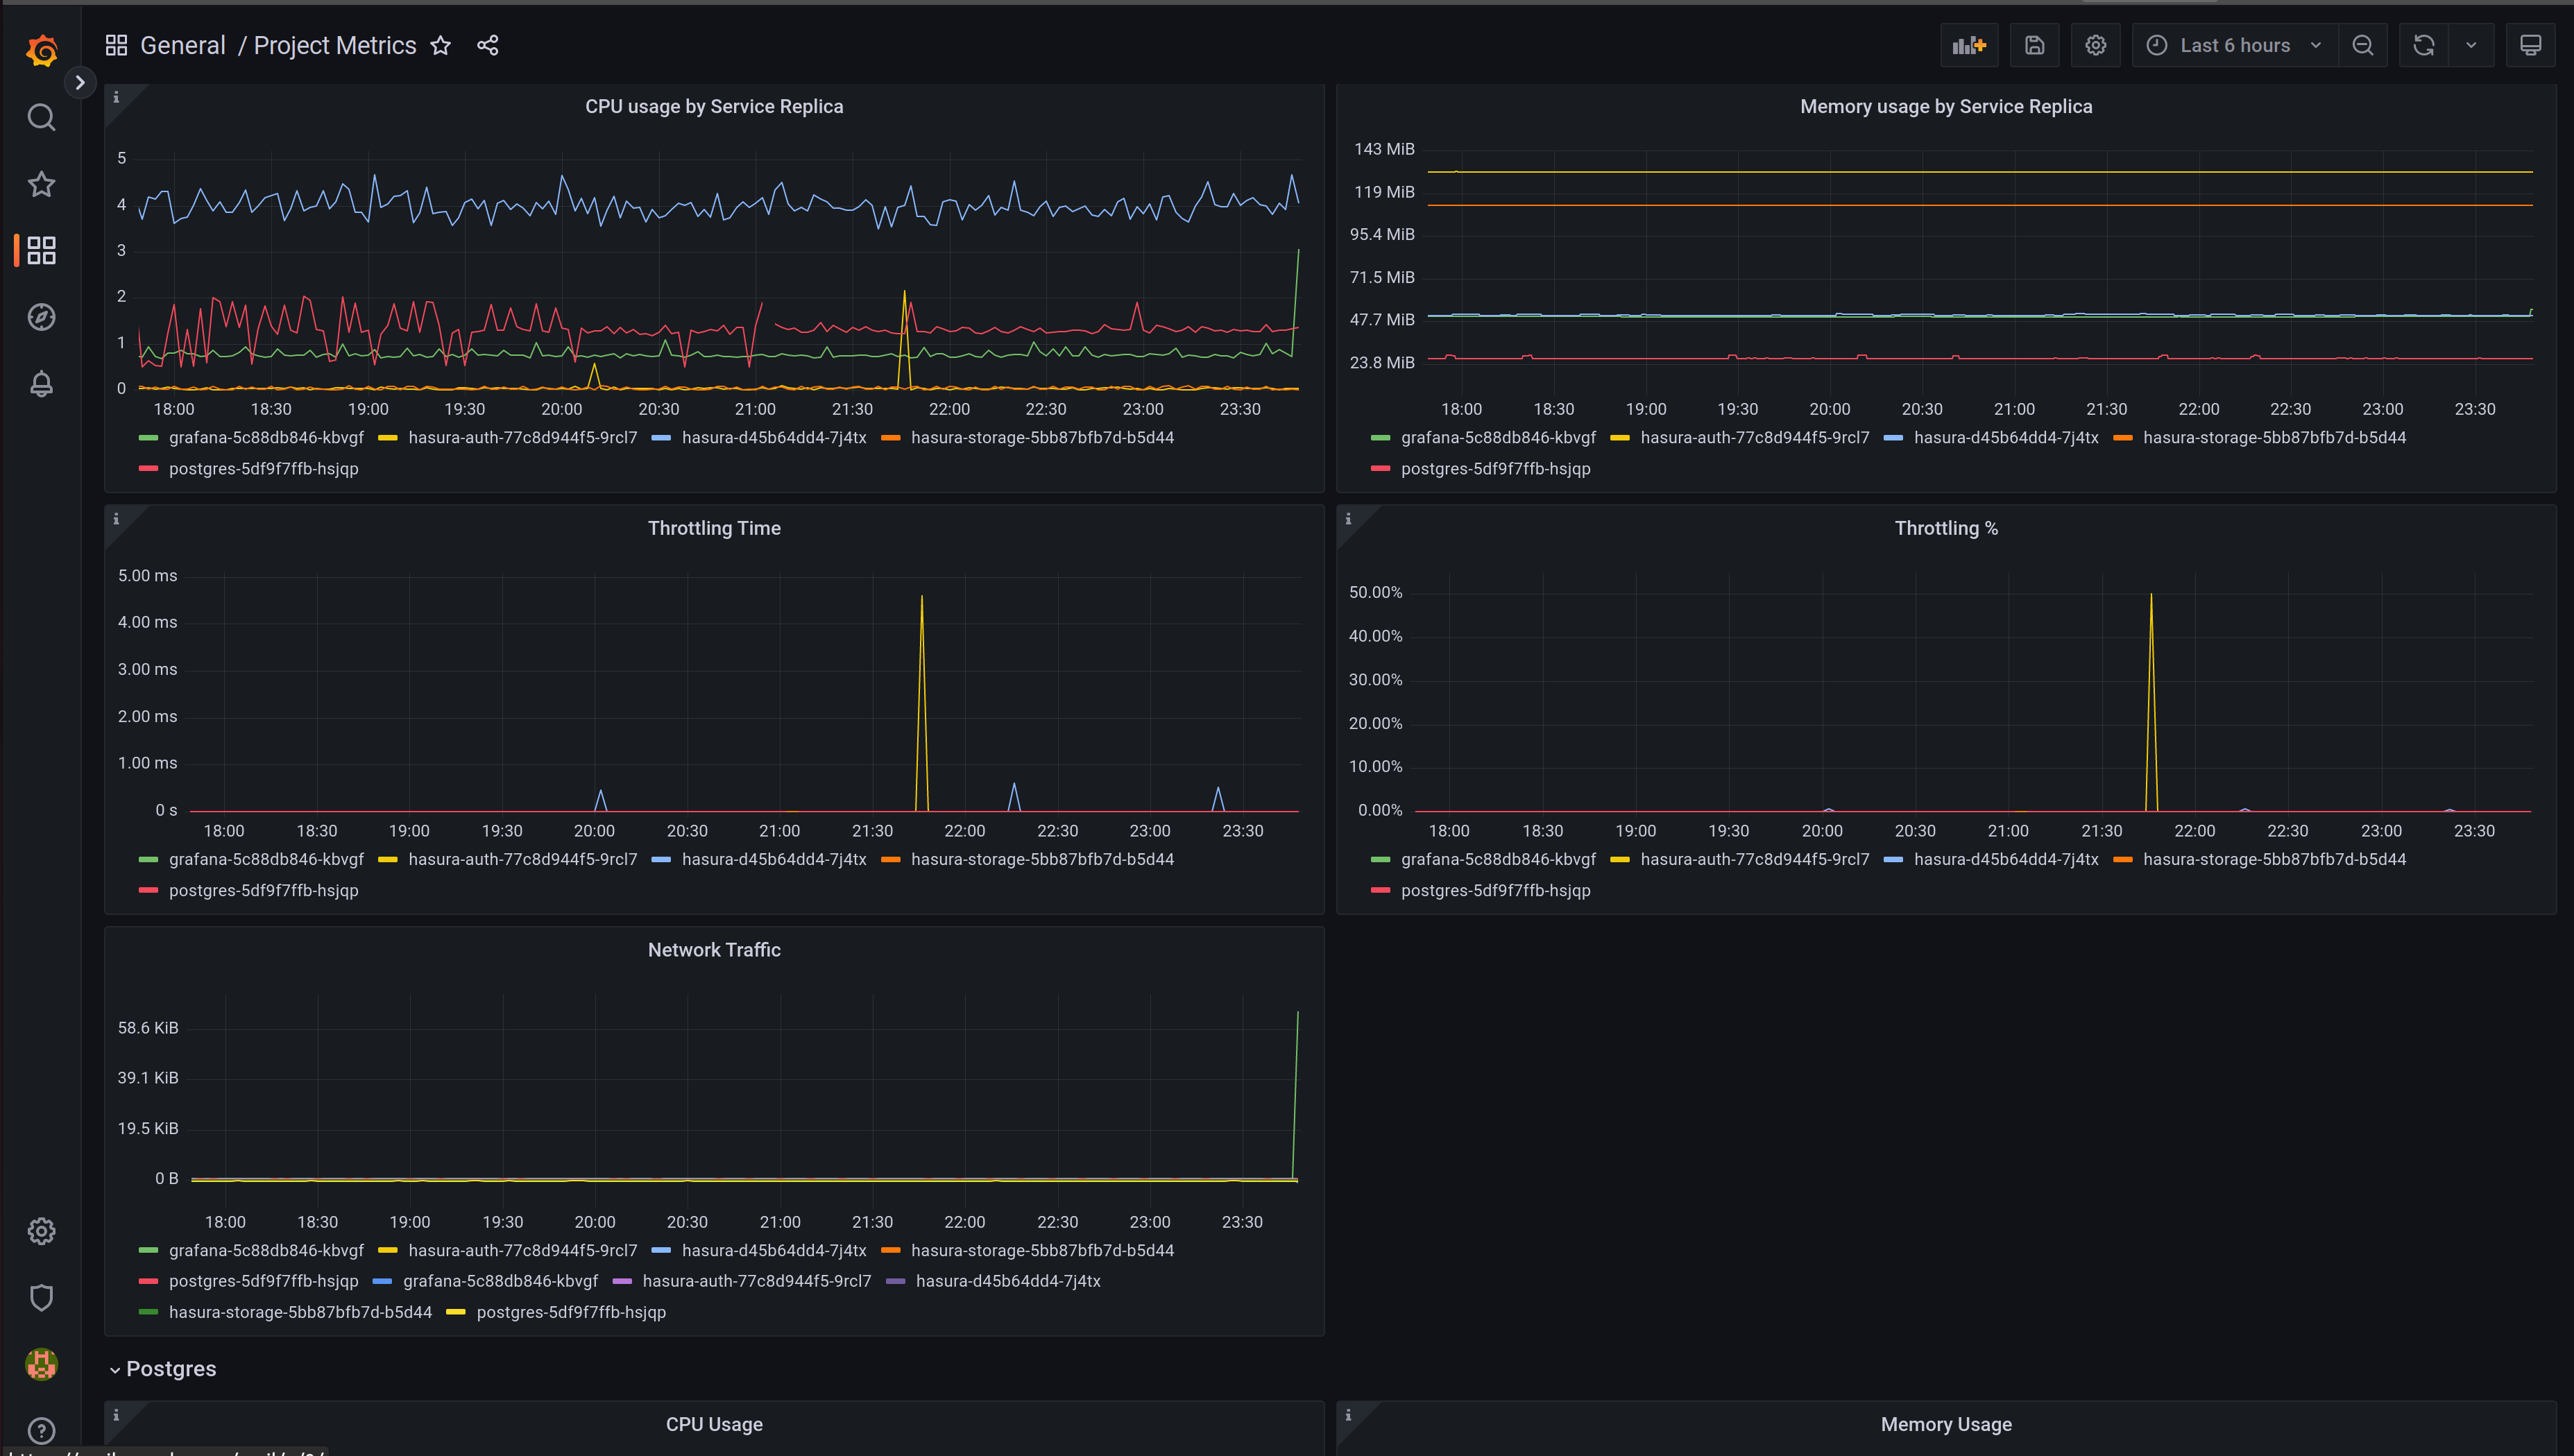
Task: Show info for Postgres Memory Usage panel
Action: pyautogui.click(x=1348, y=1415)
